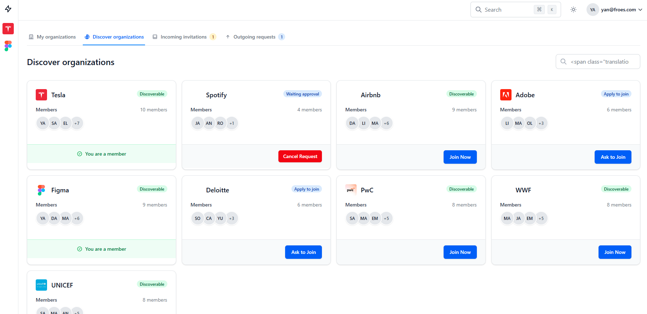Click the Spotify organization name

tap(216, 95)
